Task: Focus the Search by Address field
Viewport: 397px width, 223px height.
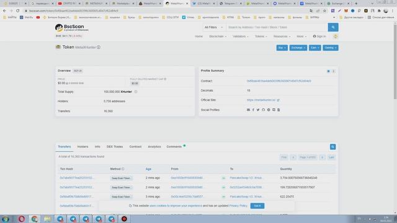Action: (x=277, y=27)
